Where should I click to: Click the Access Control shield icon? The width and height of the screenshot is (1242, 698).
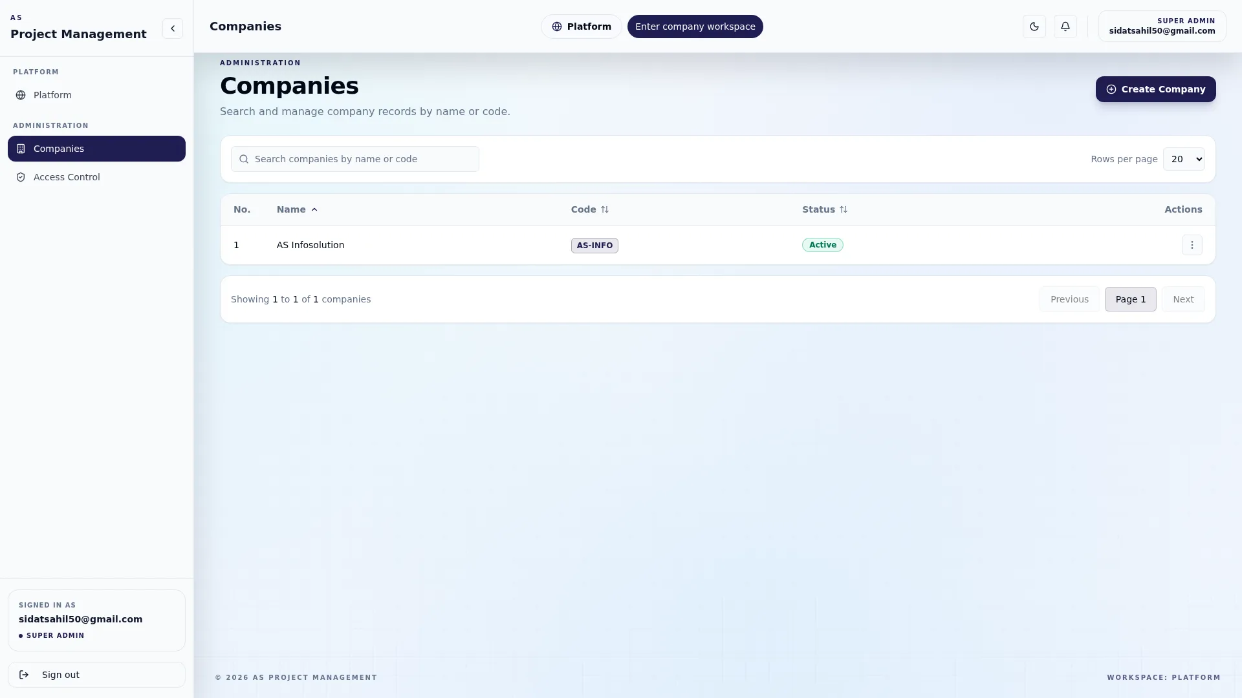tap(21, 177)
